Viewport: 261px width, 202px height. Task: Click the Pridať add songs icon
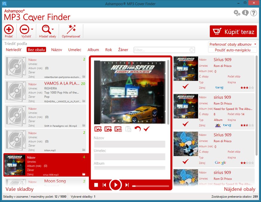coord(9,29)
